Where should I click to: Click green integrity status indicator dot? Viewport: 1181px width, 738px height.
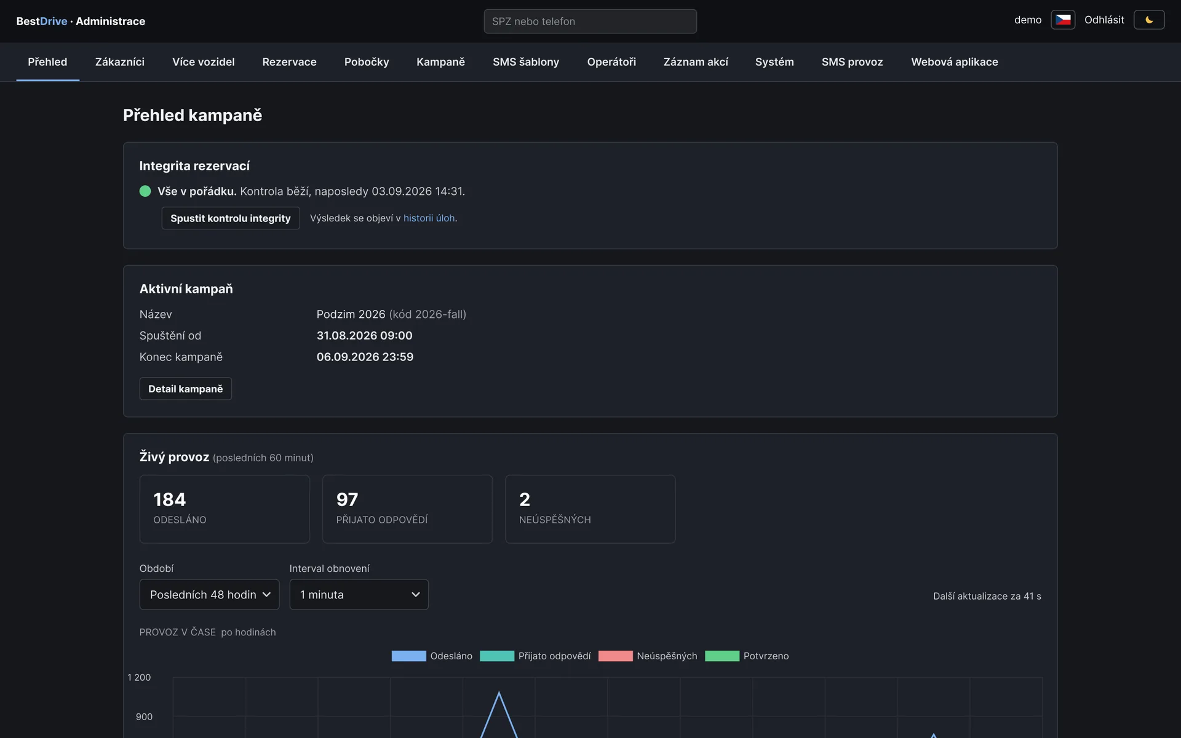145,191
